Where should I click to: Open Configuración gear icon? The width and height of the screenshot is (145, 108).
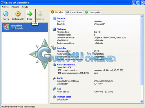coord(18,14)
